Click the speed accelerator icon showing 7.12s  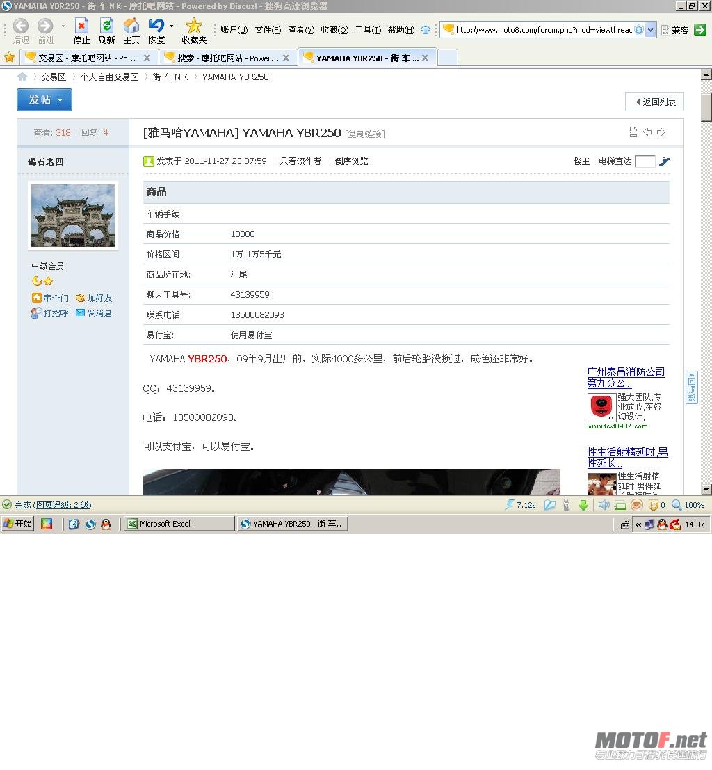(x=521, y=505)
